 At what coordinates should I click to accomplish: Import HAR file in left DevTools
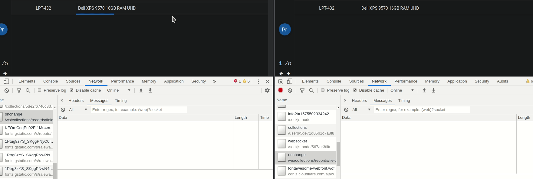(141, 90)
